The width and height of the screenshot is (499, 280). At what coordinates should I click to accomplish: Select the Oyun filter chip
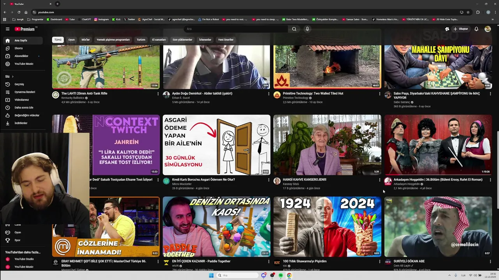click(71, 40)
